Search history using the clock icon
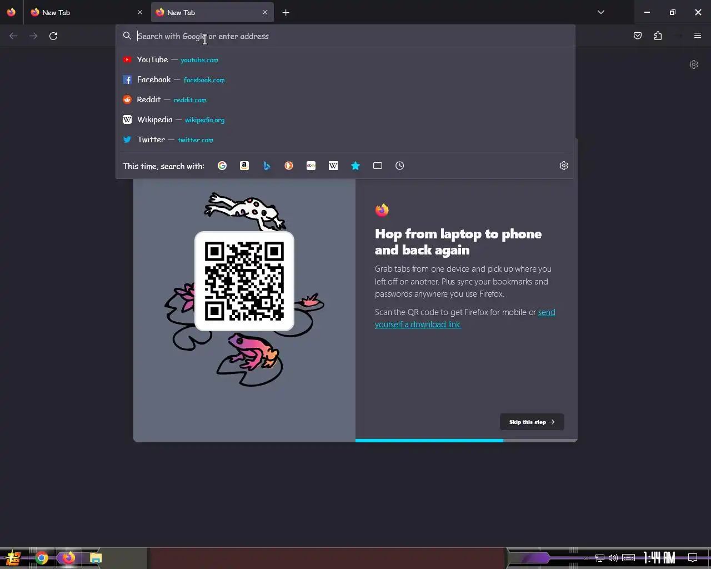Image resolution: width=711 pixels, height=569 pixels. click(400, 166)
